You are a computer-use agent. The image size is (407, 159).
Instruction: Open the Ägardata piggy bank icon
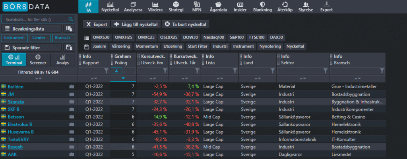(219, 7)
